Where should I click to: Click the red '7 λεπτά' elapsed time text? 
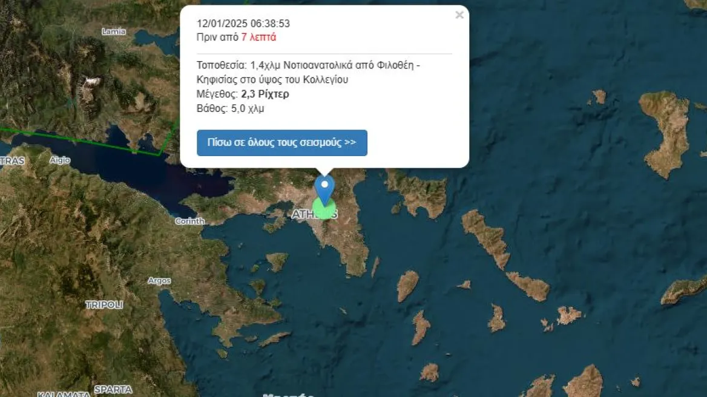(258, 37)
